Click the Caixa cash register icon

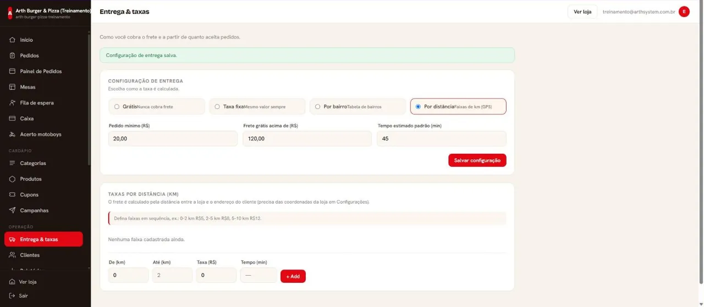point(13,119)
